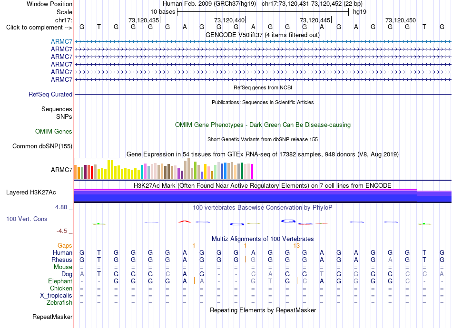Select the X_tropicalis alignment row label
Screen dimensions: 452x328
pyautogui.click(x=56, y=296)
